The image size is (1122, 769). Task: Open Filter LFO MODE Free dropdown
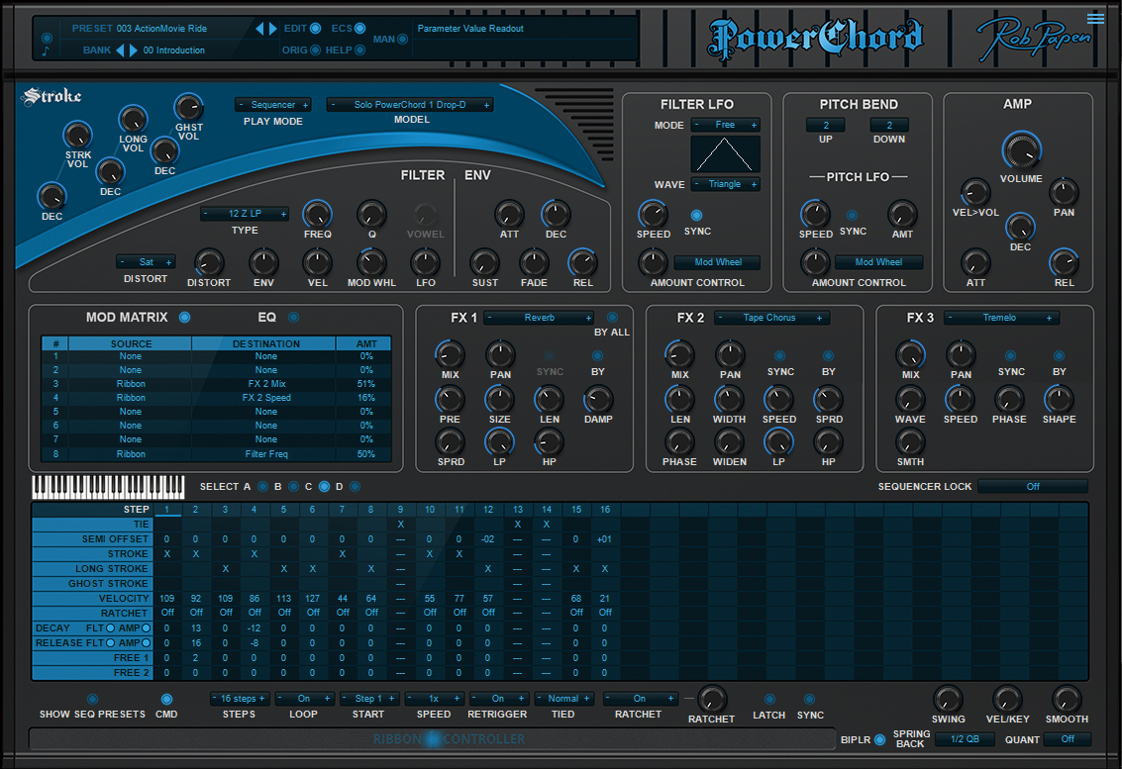coord(725,125)
